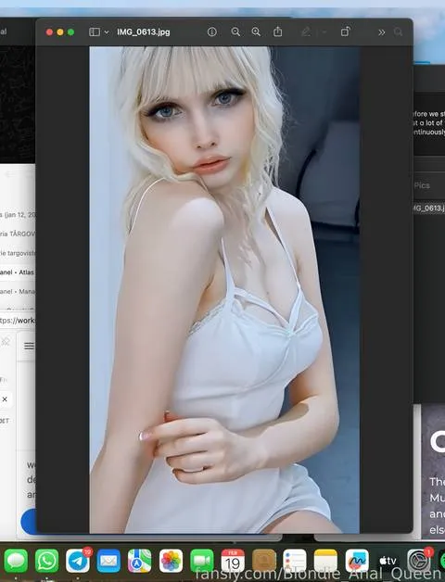
Task: Open System Settings from the Dock
Action: (x=419, y=561)
